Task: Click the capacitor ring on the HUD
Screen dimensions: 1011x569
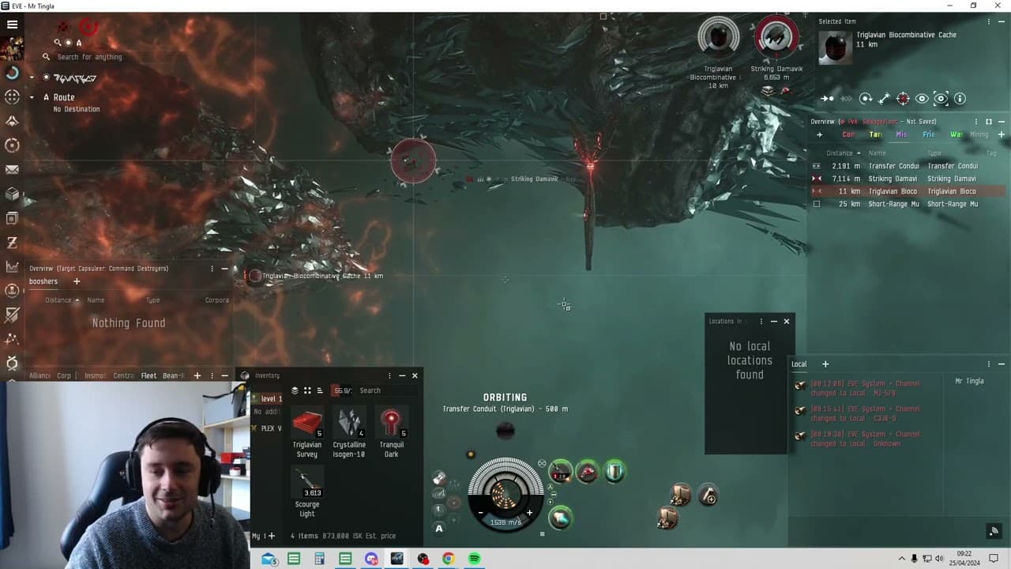Action: click(505, 494)
